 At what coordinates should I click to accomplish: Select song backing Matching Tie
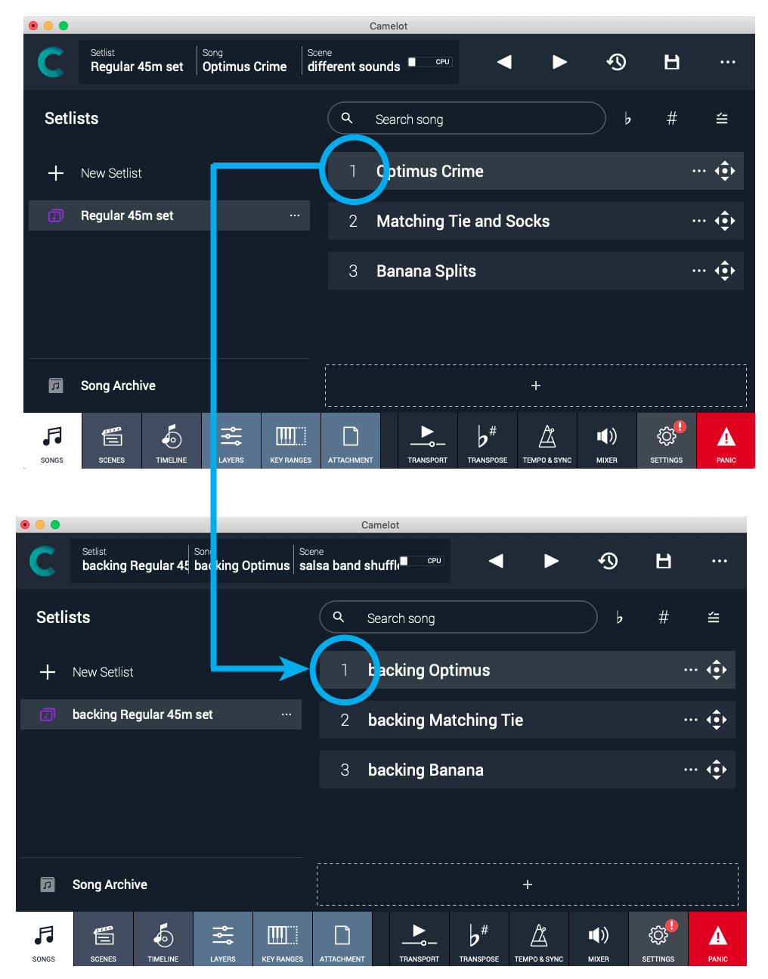(x=528, y=720)
